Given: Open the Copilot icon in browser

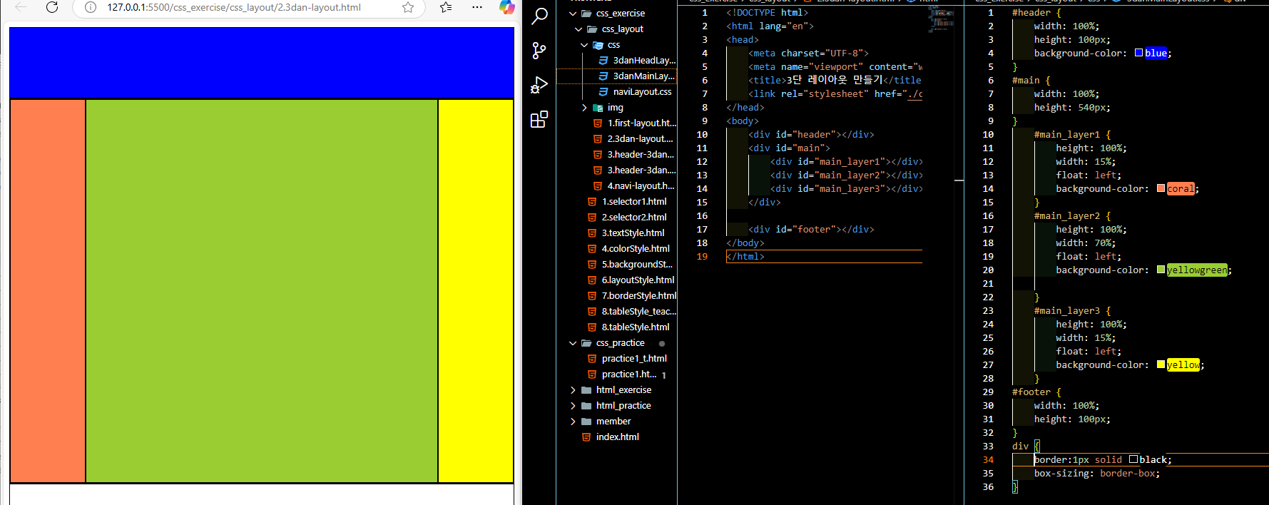Looking at the screenshot, I should (506, 7).
